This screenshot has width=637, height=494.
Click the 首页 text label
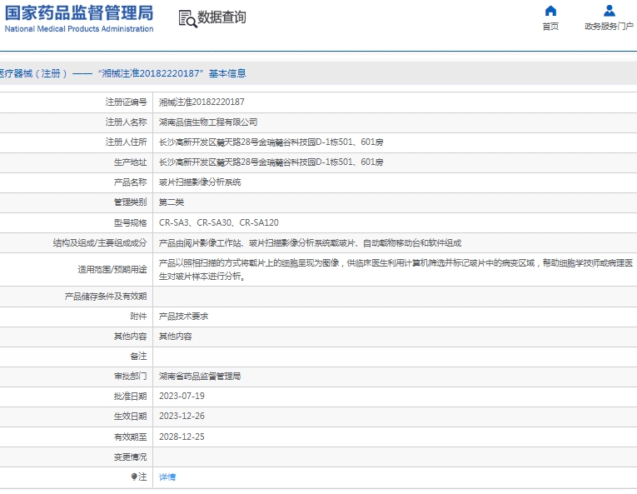pos(550,27)
